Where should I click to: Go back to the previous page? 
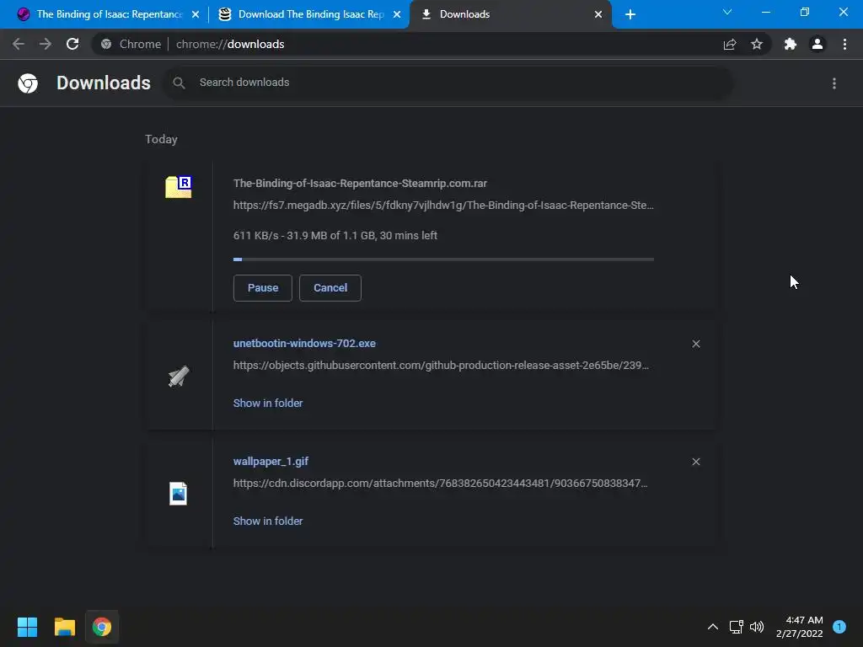[19, 44]
